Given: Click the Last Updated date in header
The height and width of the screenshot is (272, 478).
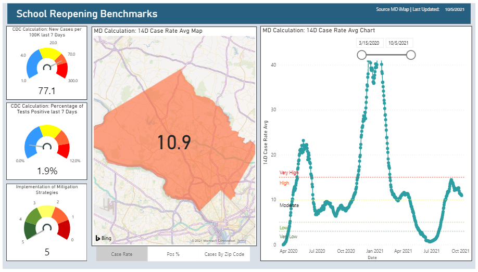Looking at the screenshot, I should (x=455, y=9).
